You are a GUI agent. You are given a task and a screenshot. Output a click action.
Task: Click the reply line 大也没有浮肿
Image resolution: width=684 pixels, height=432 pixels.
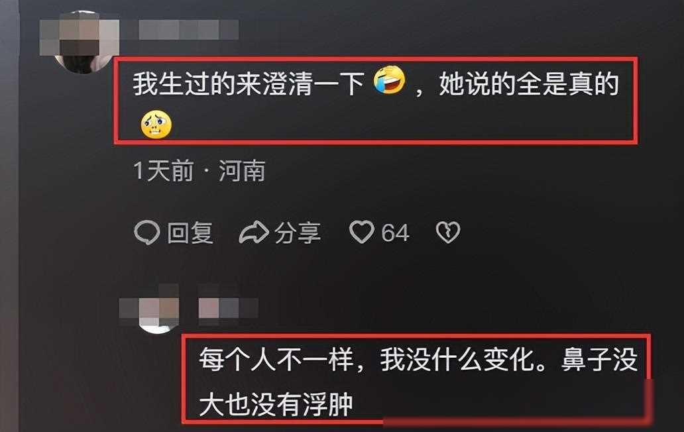tap(276, 405)
